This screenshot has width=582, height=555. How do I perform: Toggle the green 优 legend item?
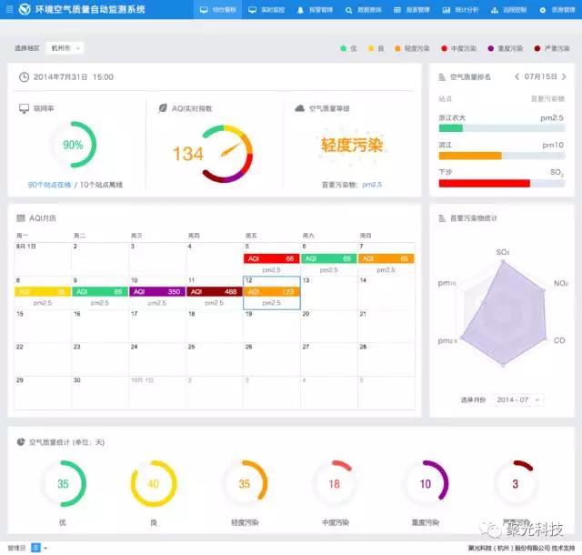pos(348,48)
